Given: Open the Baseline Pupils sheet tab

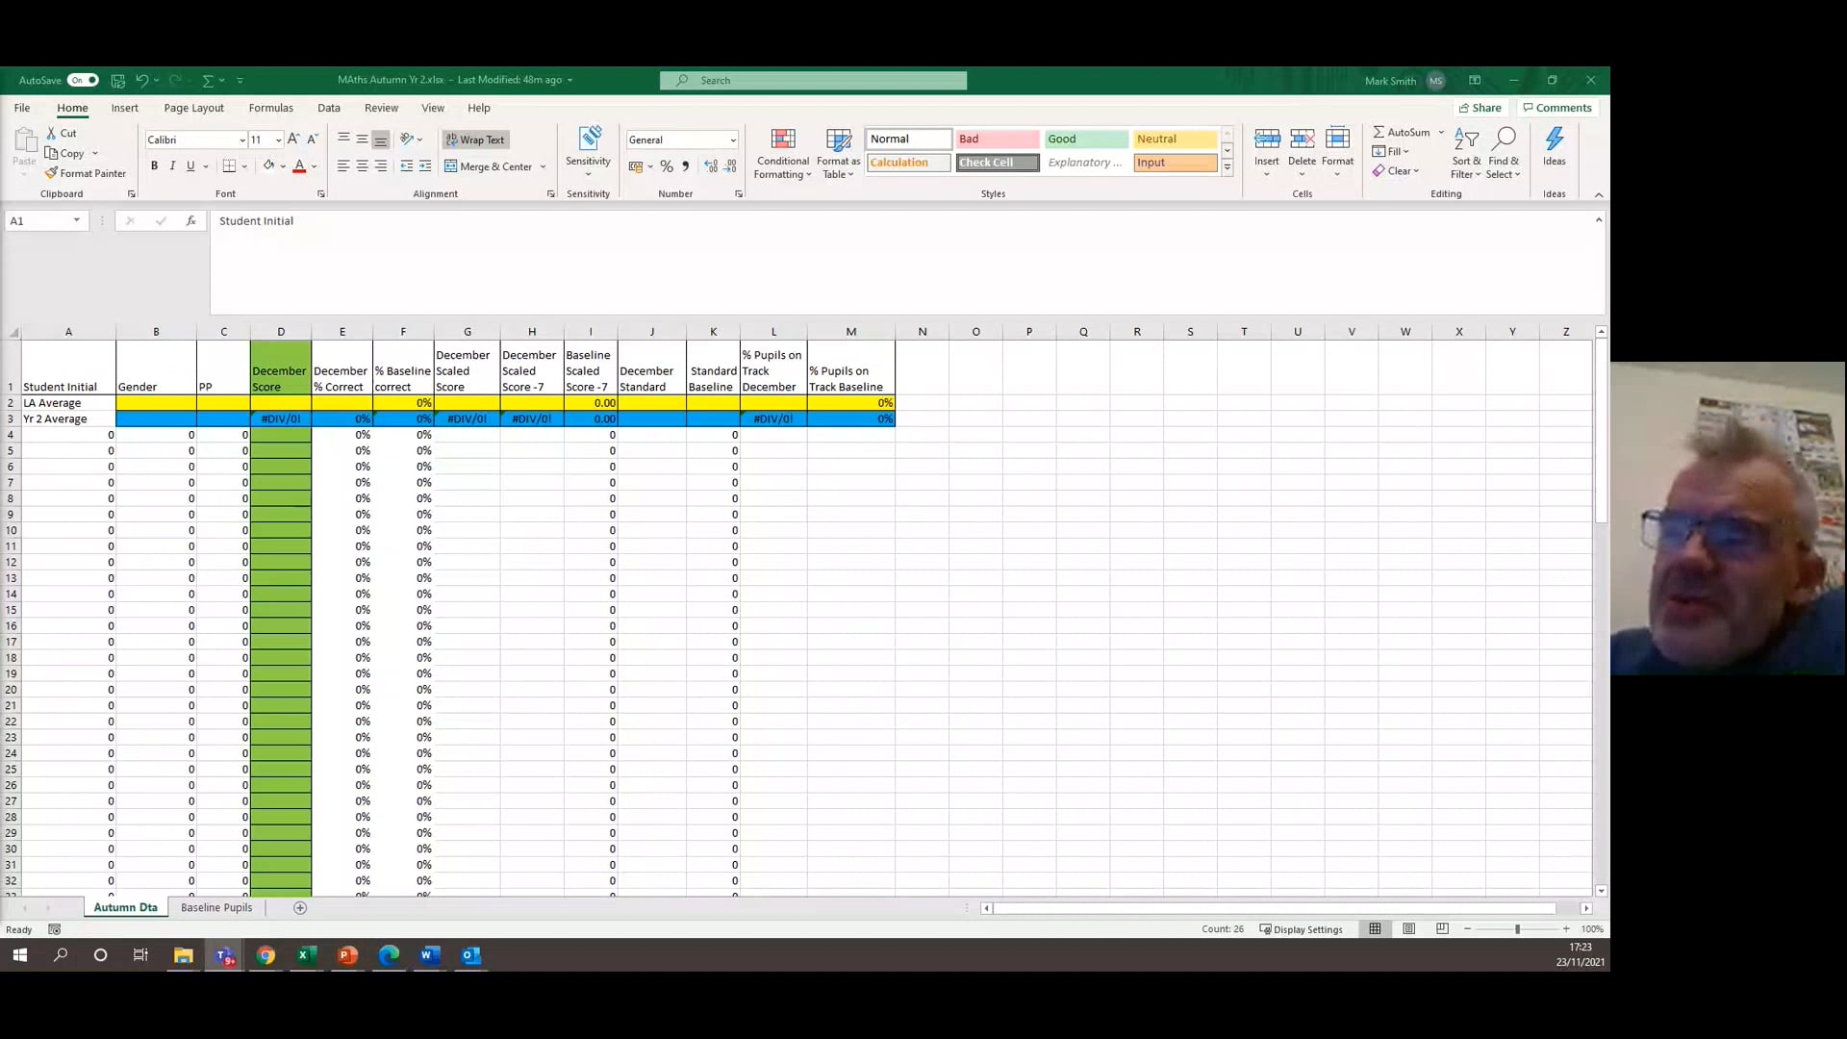Looking at the screenshot, I should point(215,907).
